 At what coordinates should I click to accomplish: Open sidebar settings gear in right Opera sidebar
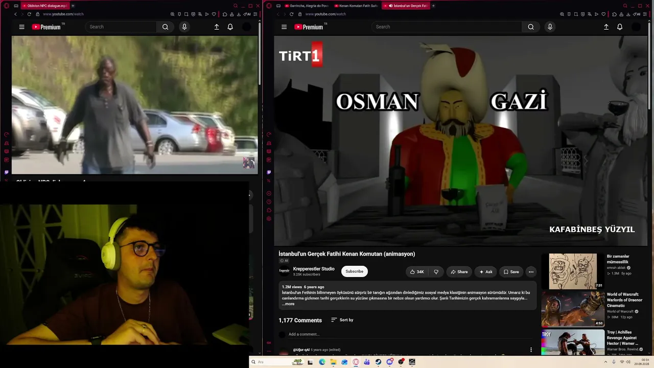pos(269,219)
